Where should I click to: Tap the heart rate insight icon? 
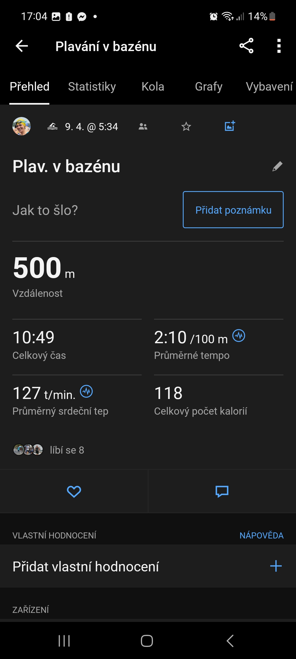tap(86, 391)
